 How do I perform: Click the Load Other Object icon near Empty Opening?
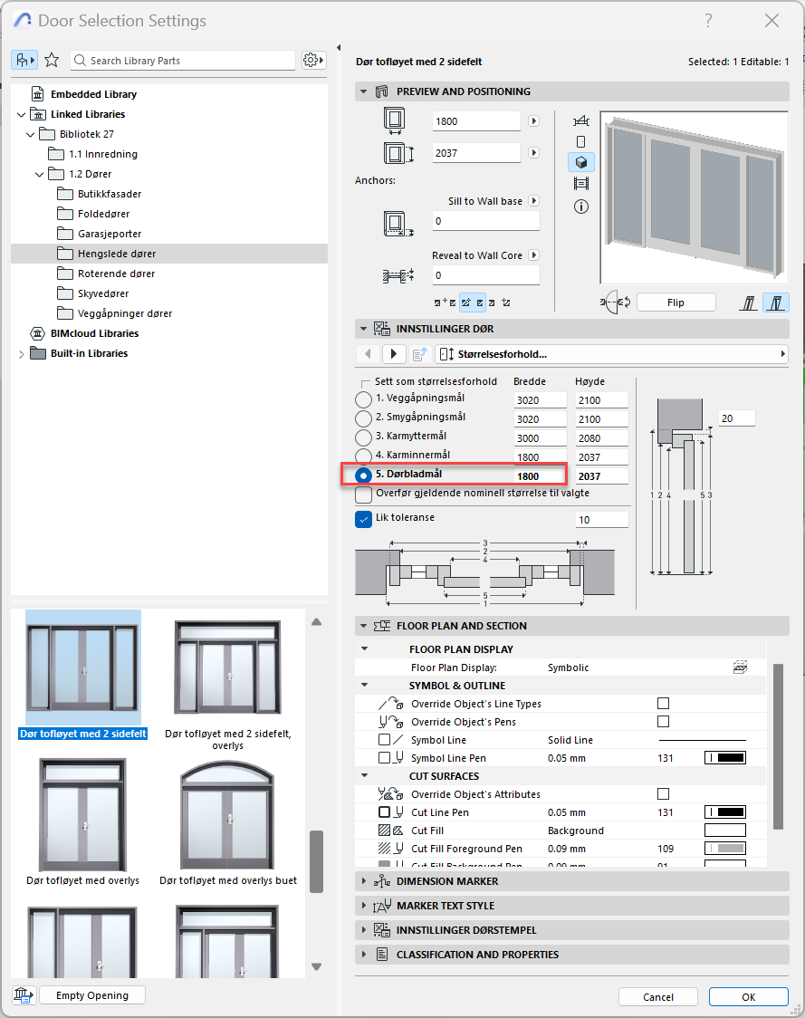point(23,995)
